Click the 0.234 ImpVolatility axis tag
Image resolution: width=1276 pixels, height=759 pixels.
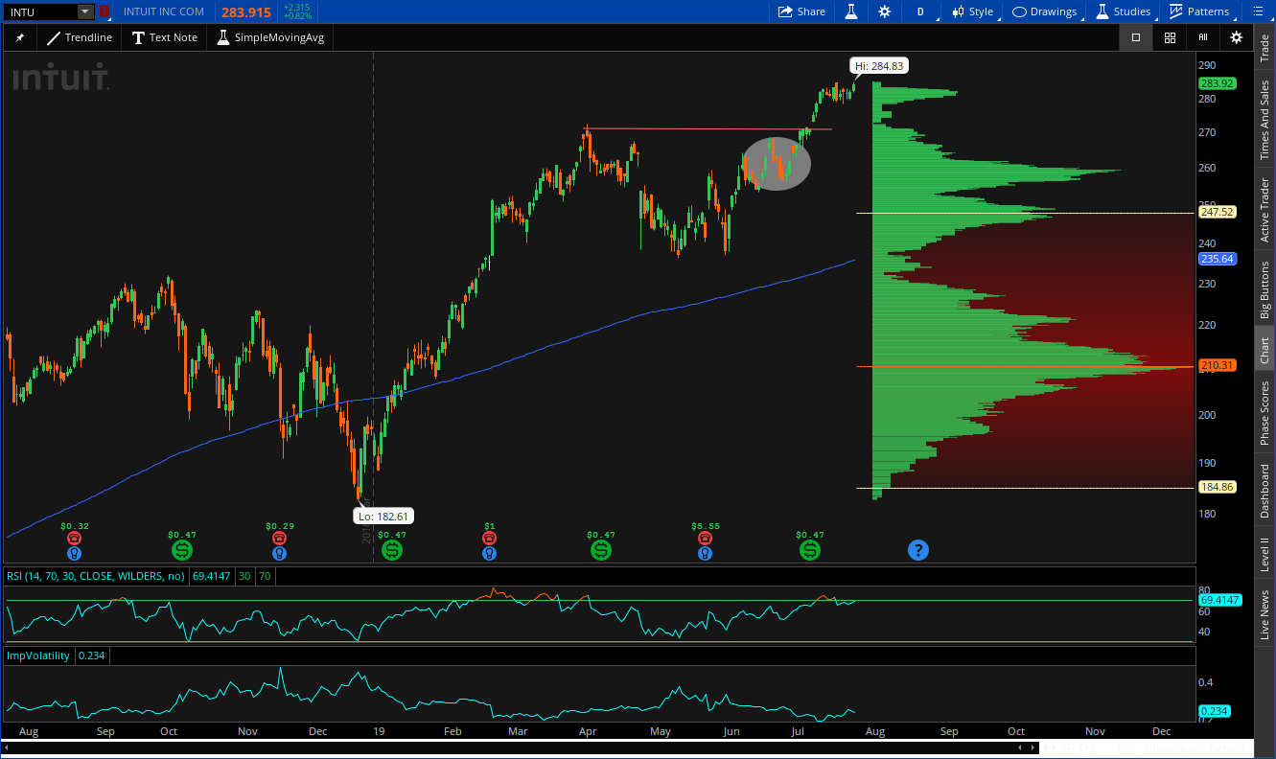[1213, 711]
